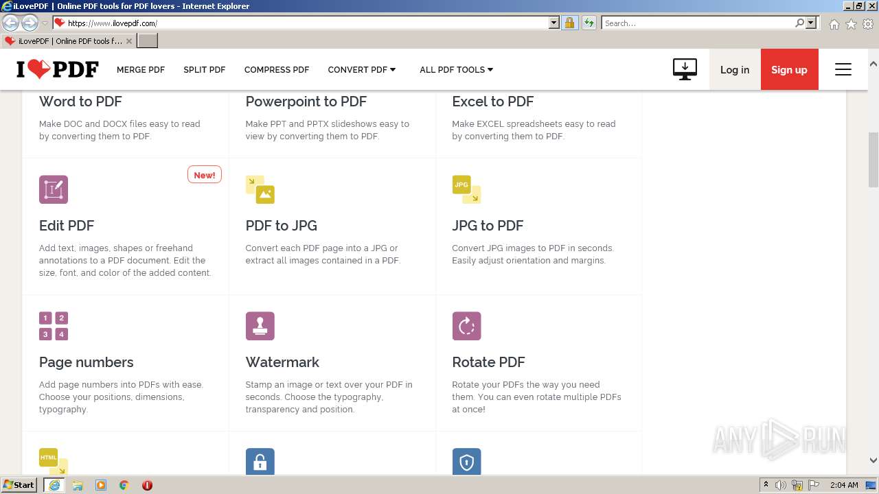Open Opera from the taskbar
The width and height of the screenshot is (879, 494).
click(x=147, y=485)
